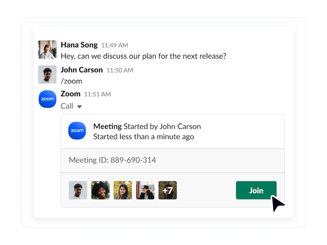Click John Carson's display name
Viewport: 327px width, 245px height.
pos(81,70)
